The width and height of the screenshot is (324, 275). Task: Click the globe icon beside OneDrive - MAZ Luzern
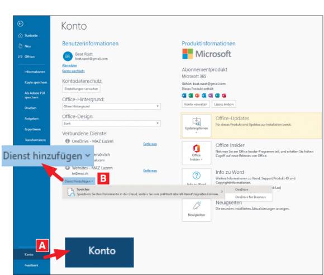point(68,141)
